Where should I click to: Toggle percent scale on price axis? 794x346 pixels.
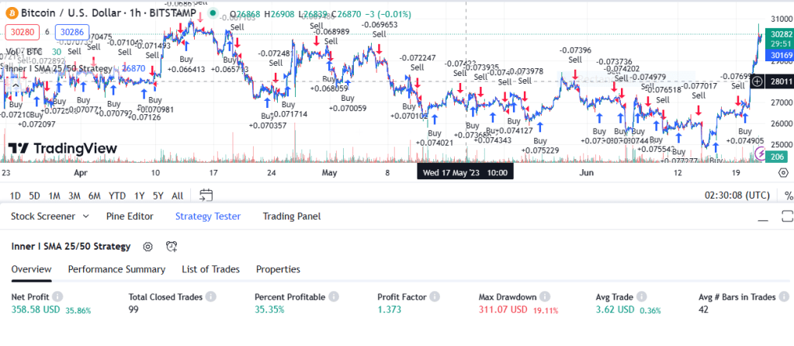(x=789, y=195)
